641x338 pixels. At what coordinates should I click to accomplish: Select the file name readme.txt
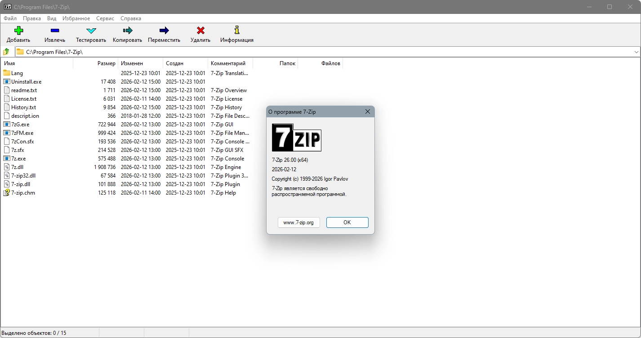(x=24, y=90)
